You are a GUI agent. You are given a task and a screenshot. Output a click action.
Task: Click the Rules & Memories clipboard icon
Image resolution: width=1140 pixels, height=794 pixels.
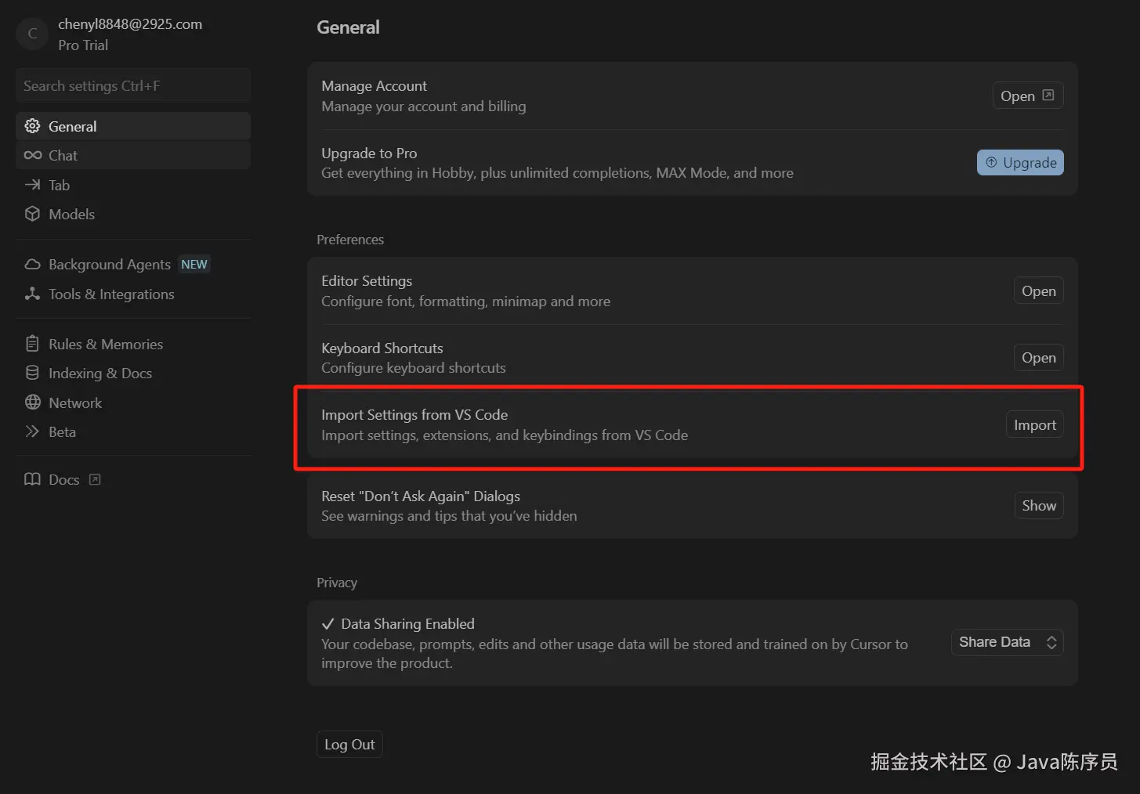[32, 344]
